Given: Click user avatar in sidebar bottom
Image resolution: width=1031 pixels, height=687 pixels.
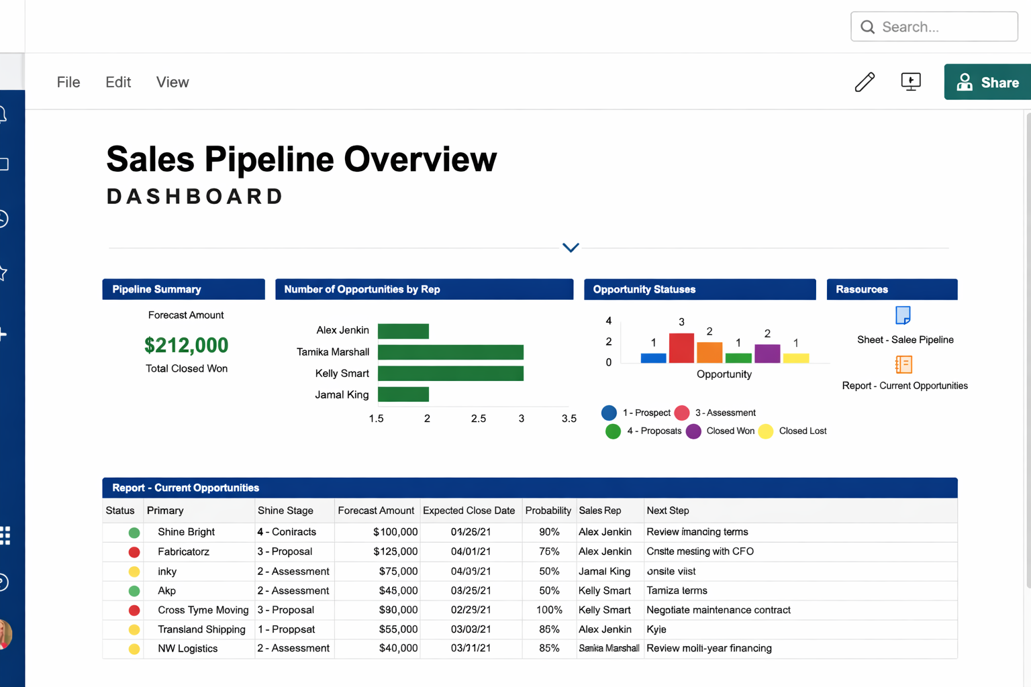Looking at the screenshot, I should [5, 634].
